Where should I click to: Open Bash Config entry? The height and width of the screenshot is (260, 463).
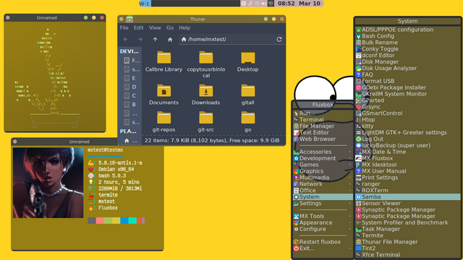pyautogui.click(x=408, y=36)
